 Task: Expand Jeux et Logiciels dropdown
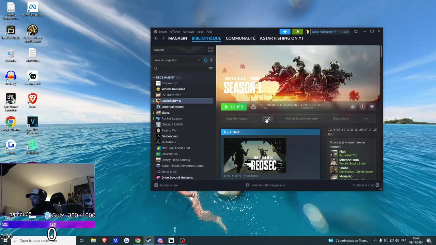coord(177,60)
